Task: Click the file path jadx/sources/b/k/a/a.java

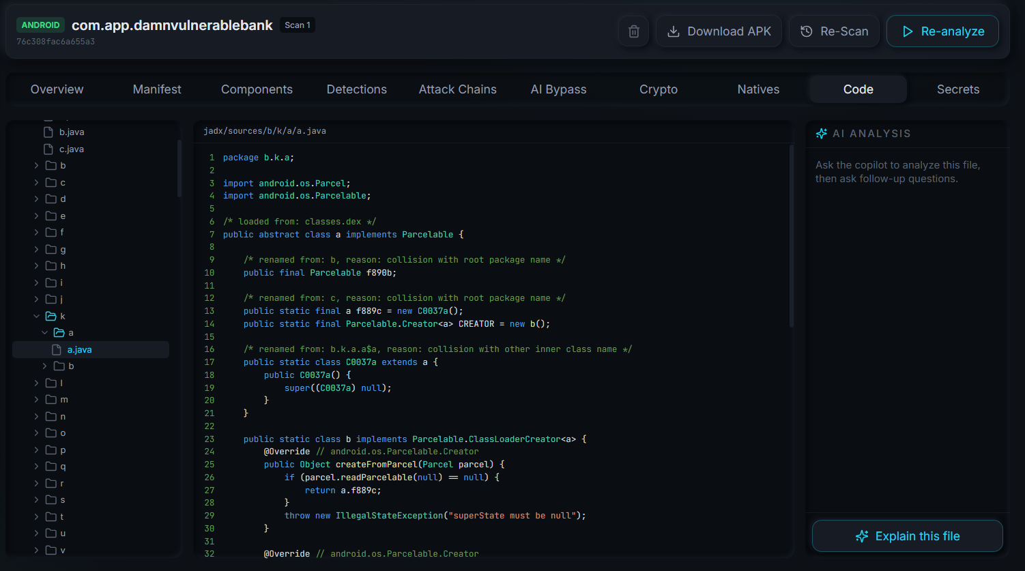Action: [265, 131]
